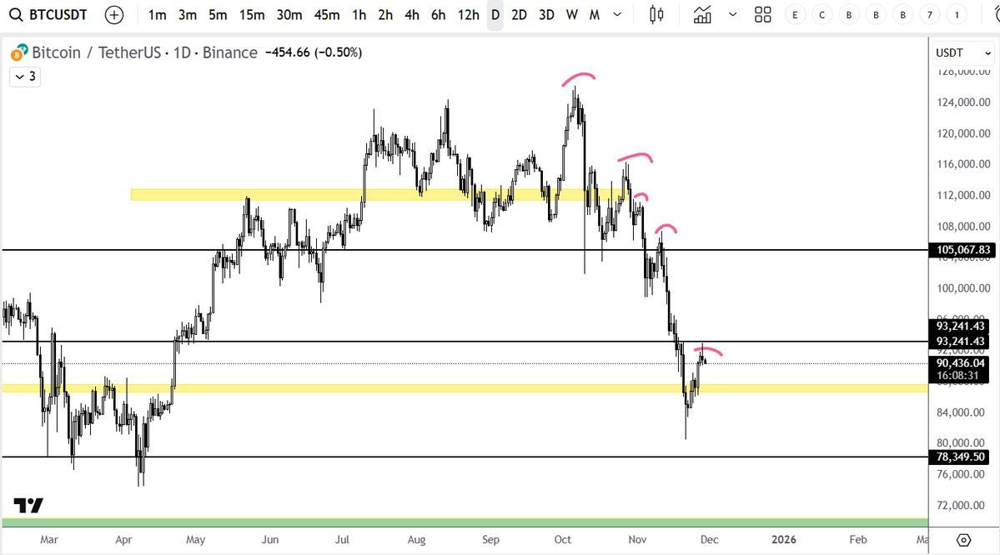Open chart settings gear icon

[963, 540]
